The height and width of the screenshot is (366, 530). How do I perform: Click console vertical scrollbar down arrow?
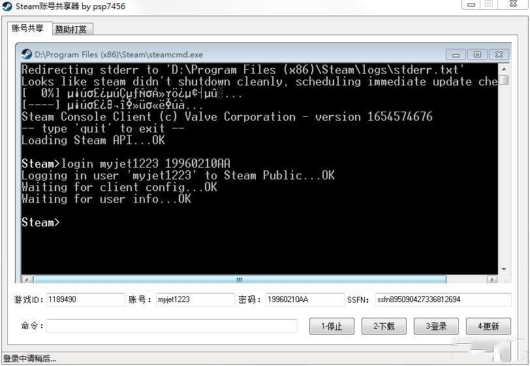pos(504,269)
